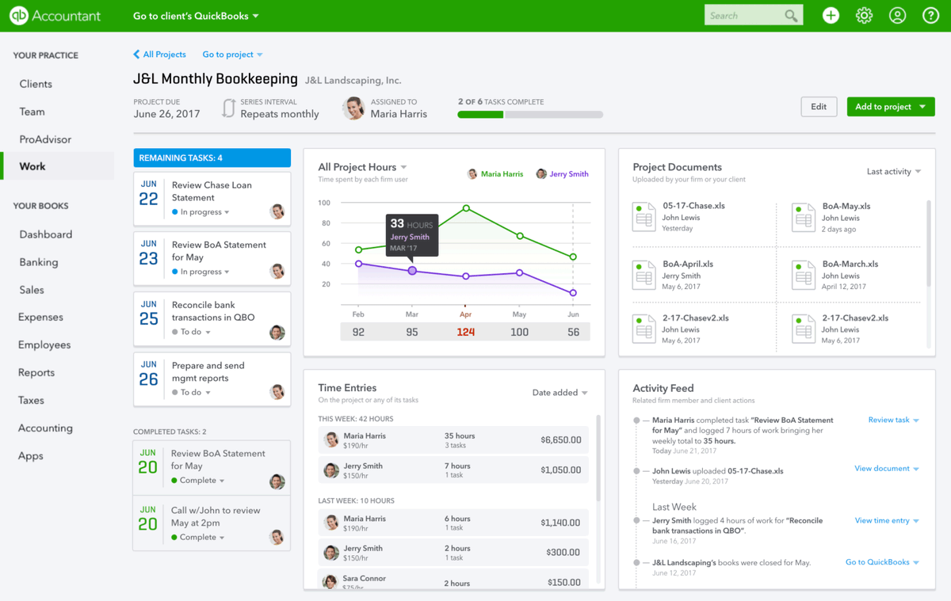
Task: Open the user profile icon
Action: pos(897,16)
